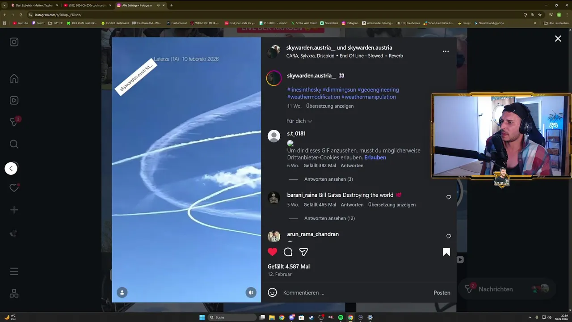572x322 pixels.
Task: Open emoji picker in comment box
Action: pyautogui.click(x=273, y=292)
